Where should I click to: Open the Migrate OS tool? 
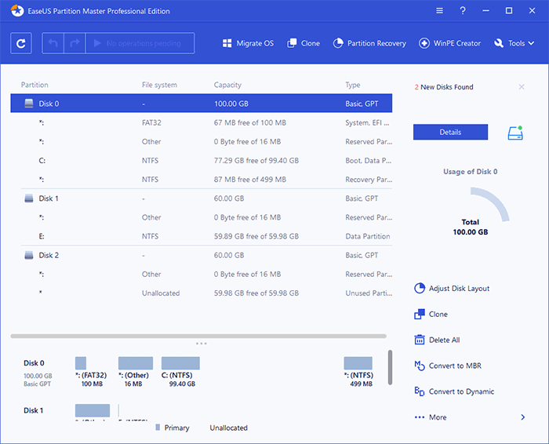(x=248, y=43)
